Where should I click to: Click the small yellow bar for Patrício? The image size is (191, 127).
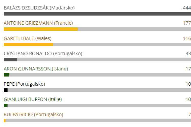coord(5,121)
